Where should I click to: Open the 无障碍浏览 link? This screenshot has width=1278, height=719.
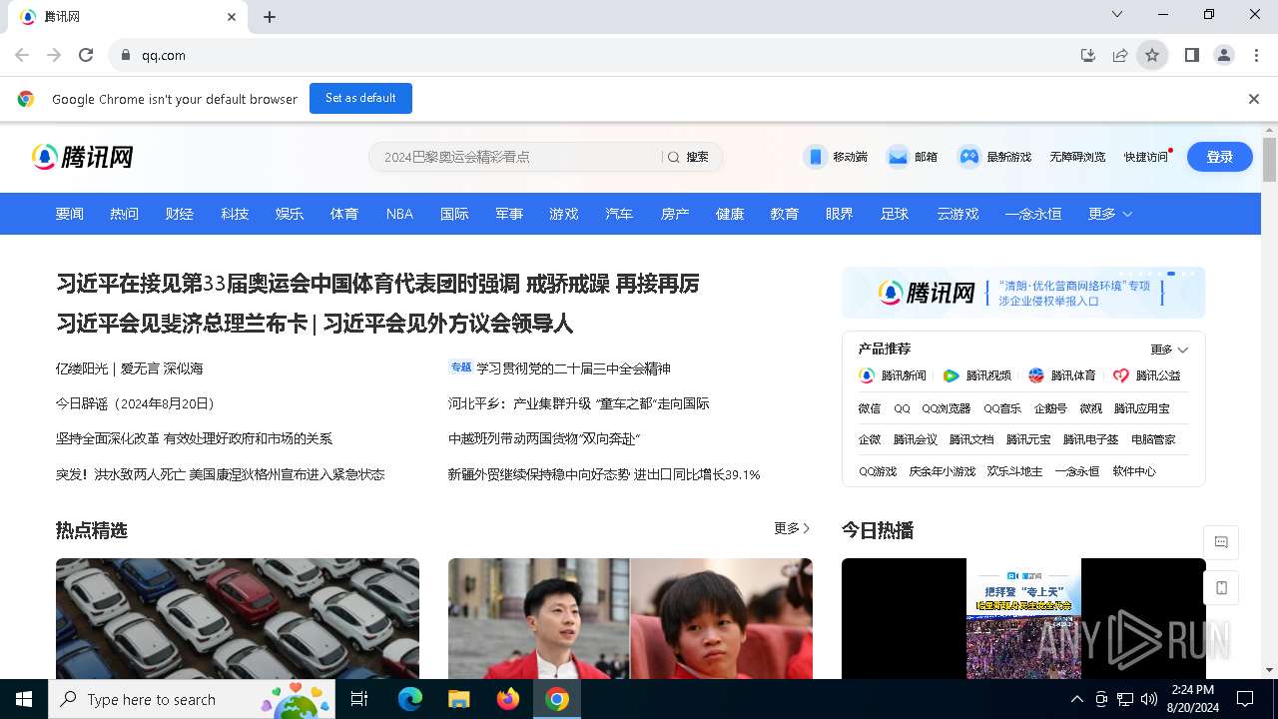pos(1077,157)
